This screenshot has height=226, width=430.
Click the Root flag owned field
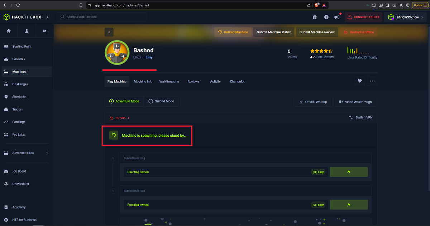(x=226, y=205)
